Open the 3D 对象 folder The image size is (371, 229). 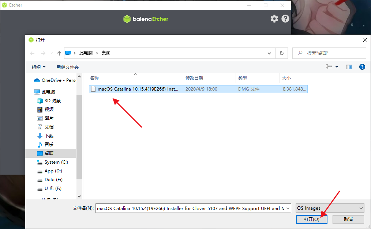pos(52,101)
